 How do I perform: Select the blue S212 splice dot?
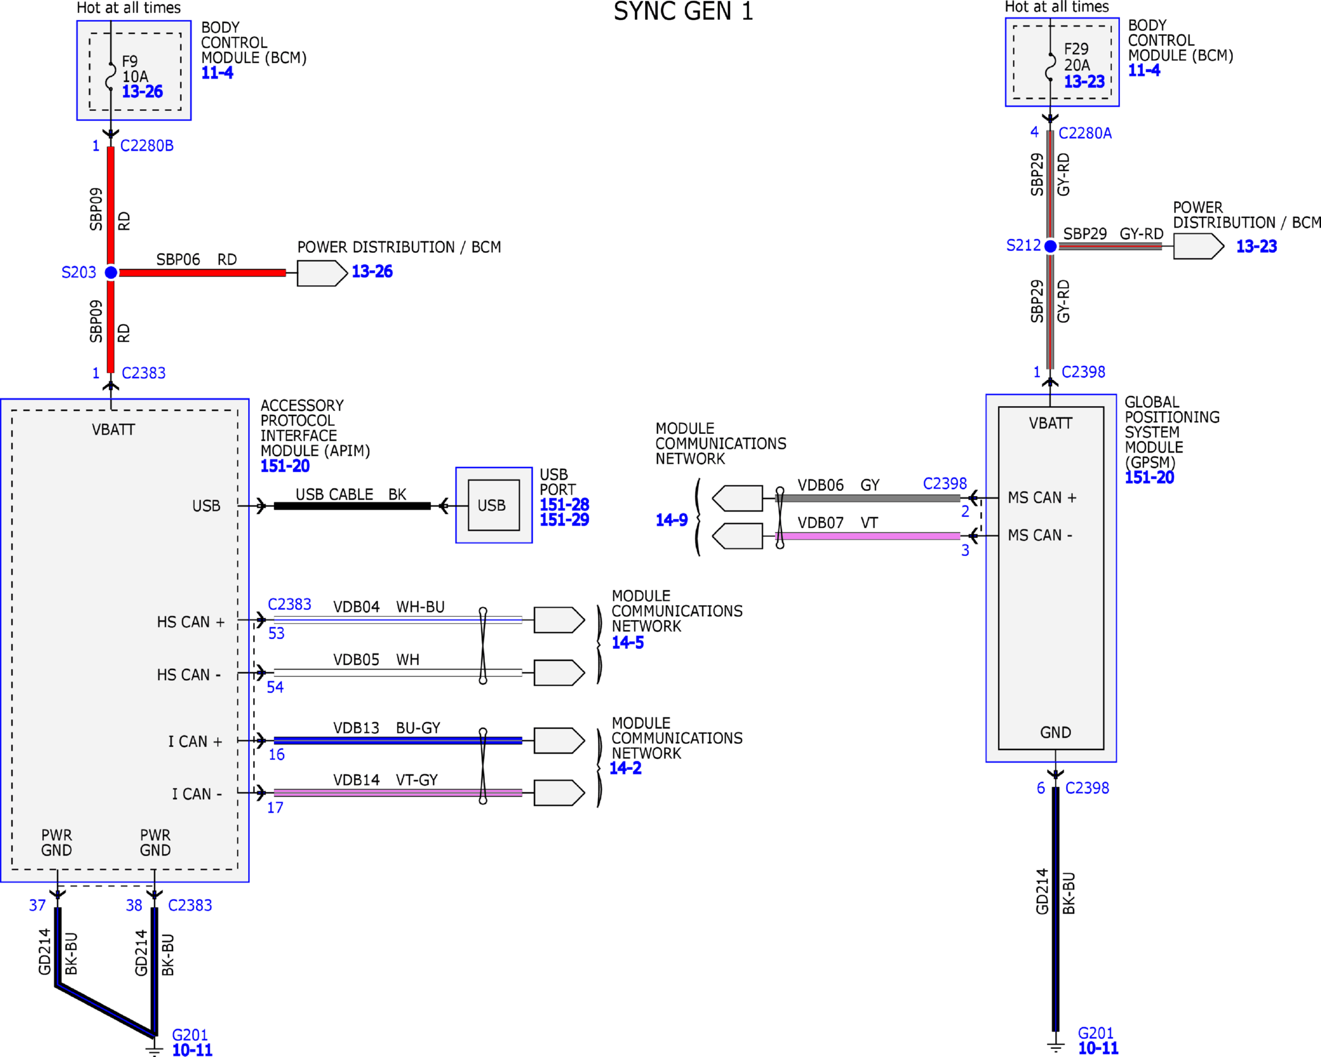pos(1051,246)
